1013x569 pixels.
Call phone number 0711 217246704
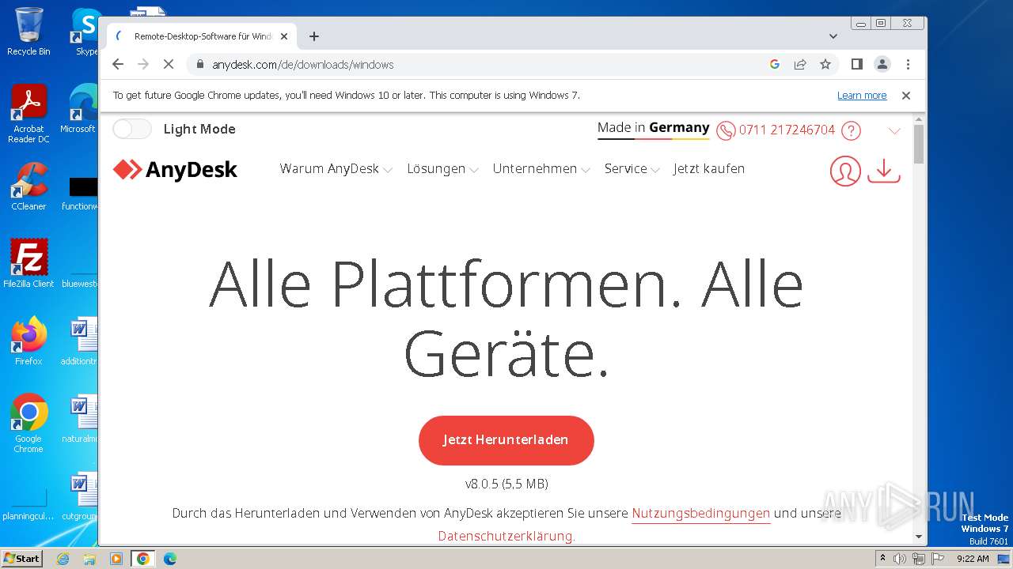pyautogui.click(x=787, y=130)
